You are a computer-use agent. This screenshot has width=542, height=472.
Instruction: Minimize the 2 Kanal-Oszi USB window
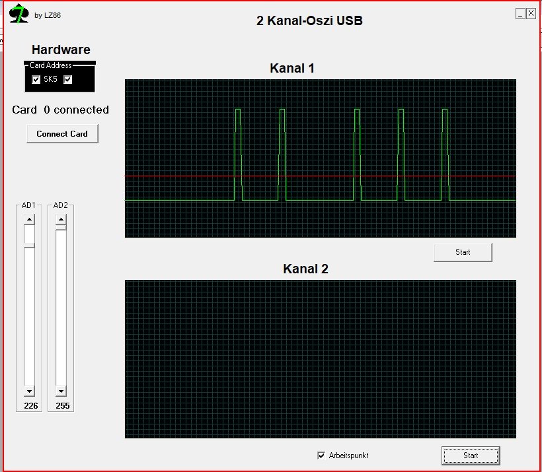tap(520, 13)
